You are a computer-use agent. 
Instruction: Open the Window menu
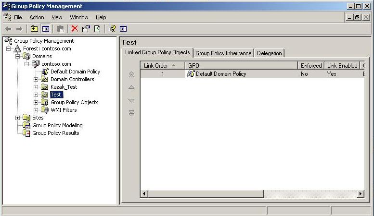coord(79,17)
